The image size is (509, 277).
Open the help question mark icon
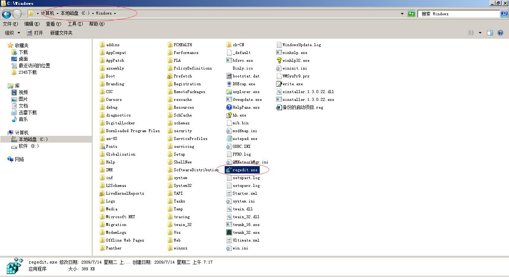500,33
